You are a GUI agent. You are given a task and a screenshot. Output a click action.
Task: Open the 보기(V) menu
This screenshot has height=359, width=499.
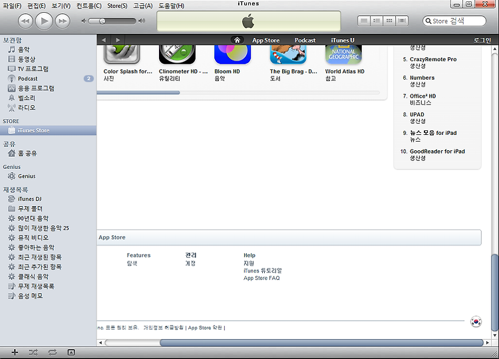(61, 6)
